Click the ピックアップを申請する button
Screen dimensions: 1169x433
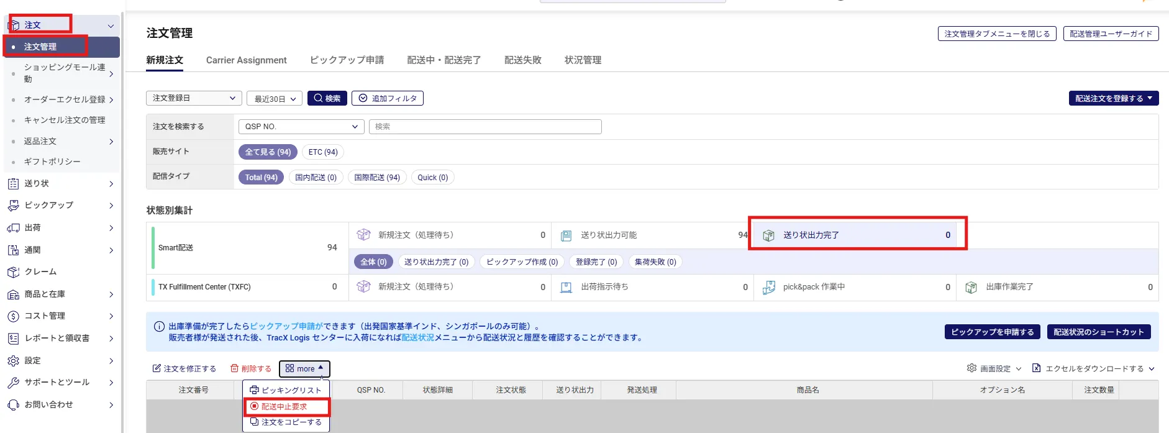point(993,332)
